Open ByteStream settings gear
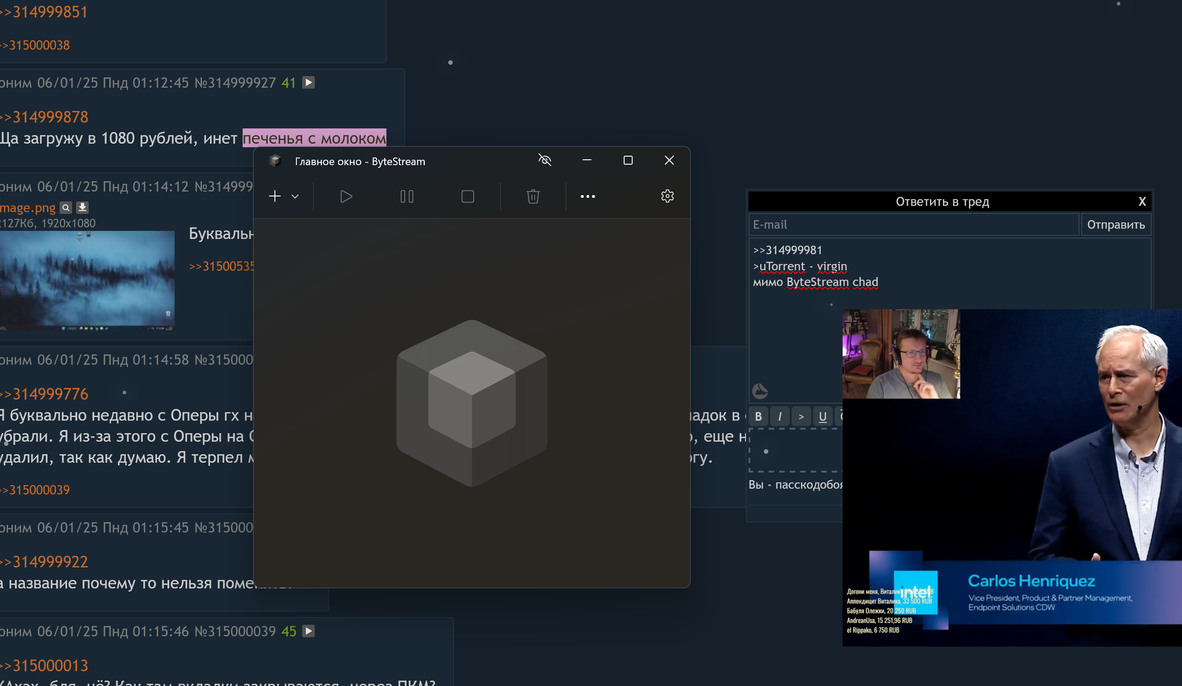The width and height of the screenshot is (1182, 686). point(667,196)
